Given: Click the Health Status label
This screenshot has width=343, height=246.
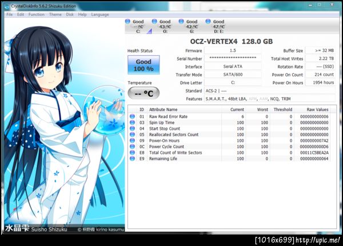Looking at the screenshot, I should pyautogui.click(x=140, y=51).
